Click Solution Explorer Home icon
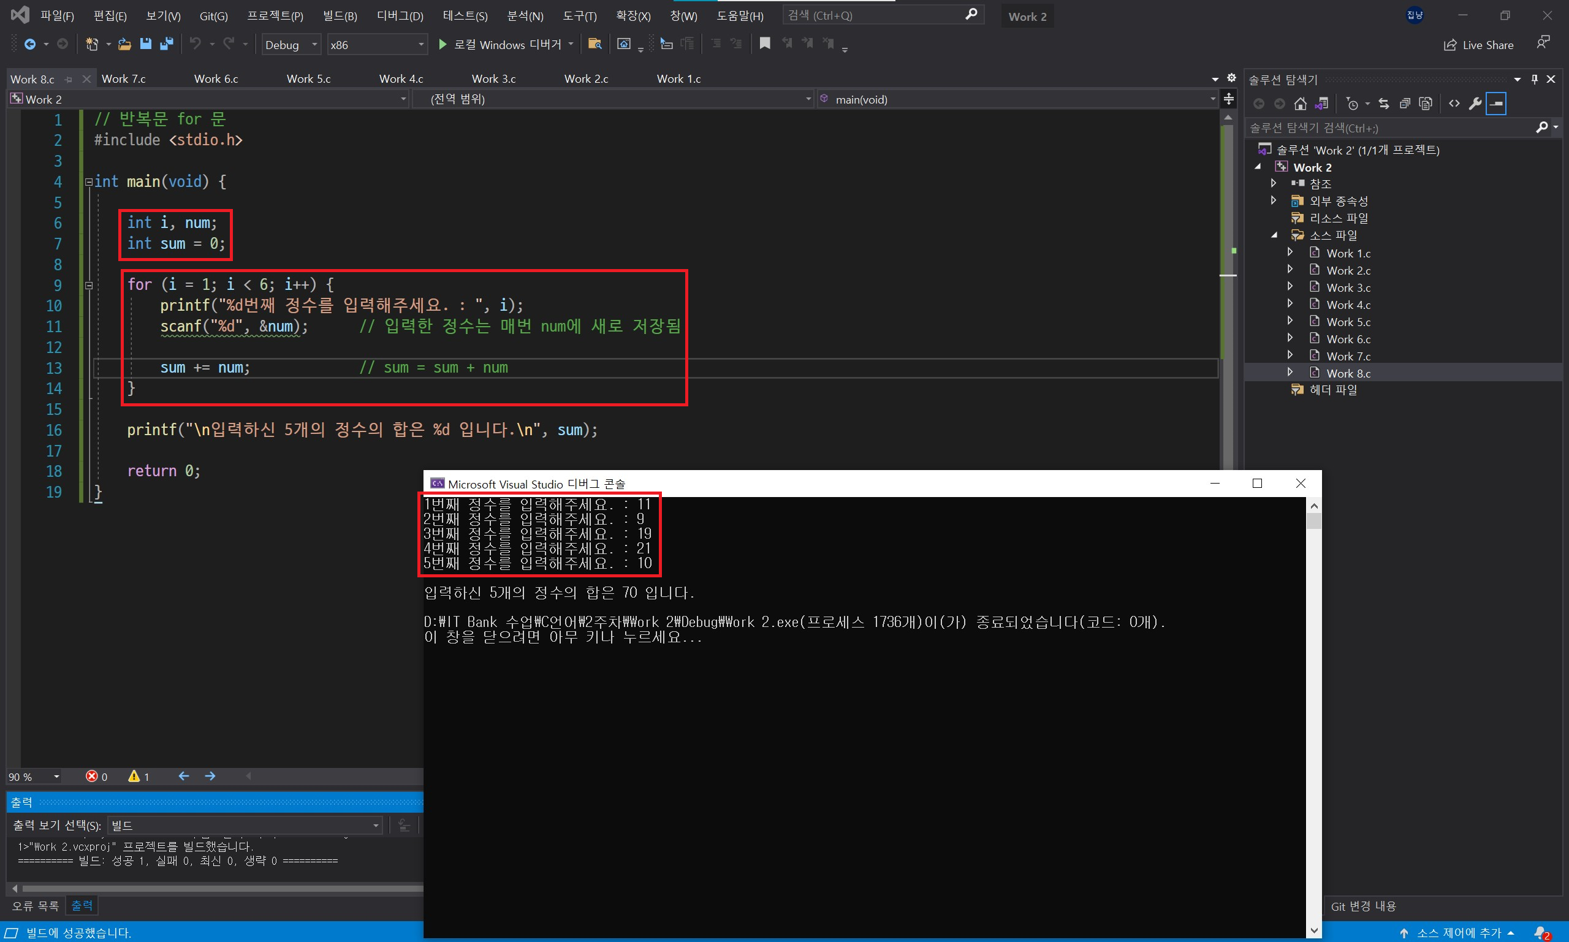This screenshot has height=942, width=1569. 1301,104
